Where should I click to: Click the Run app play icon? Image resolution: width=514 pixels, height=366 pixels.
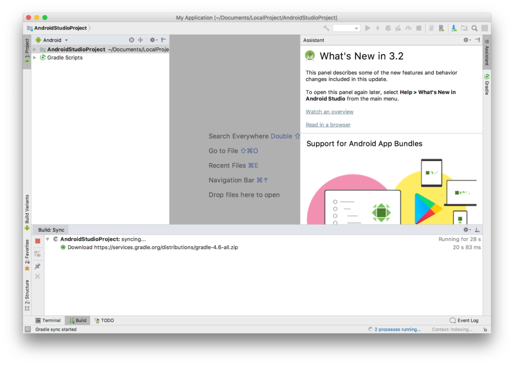[x=368, y=28]
